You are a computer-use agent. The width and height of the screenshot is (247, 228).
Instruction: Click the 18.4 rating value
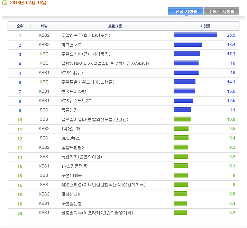coord(231,45)
